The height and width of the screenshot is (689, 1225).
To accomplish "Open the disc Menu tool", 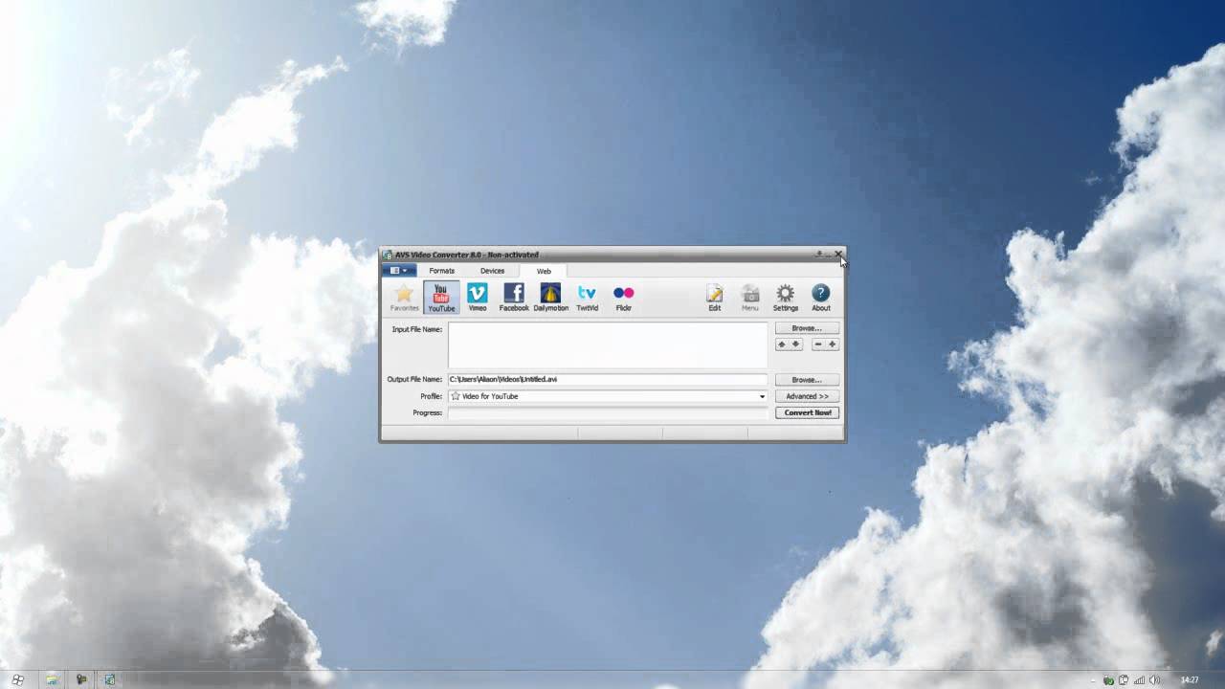I will pos(749,297).
